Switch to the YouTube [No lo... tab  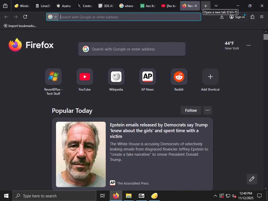[169, 6]
